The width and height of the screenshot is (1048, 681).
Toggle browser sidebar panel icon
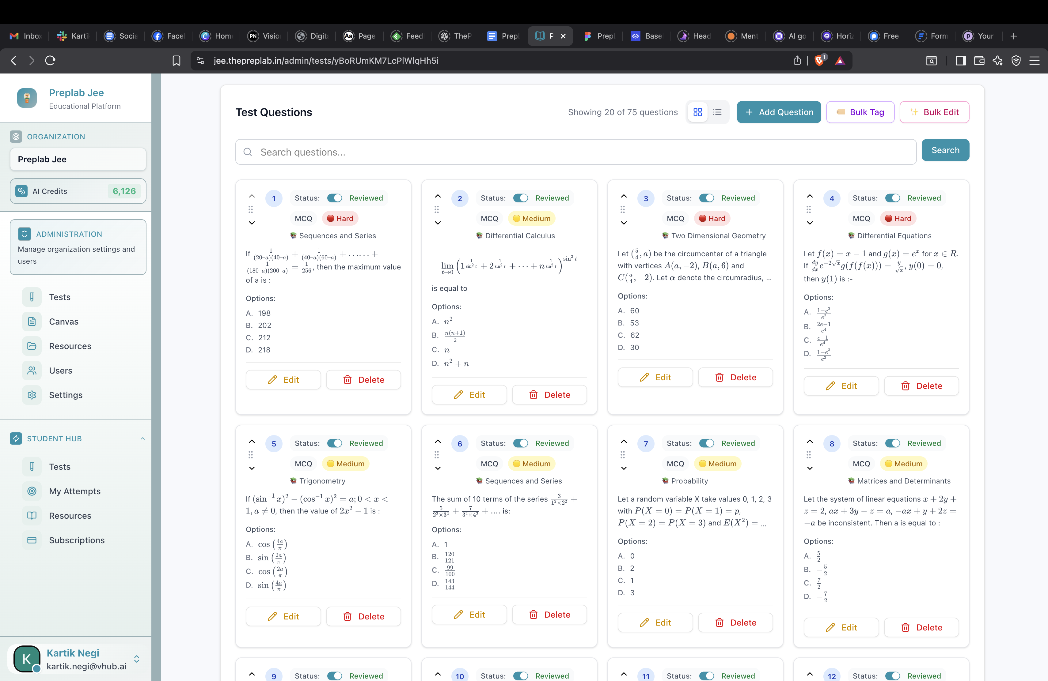(960, 61)
